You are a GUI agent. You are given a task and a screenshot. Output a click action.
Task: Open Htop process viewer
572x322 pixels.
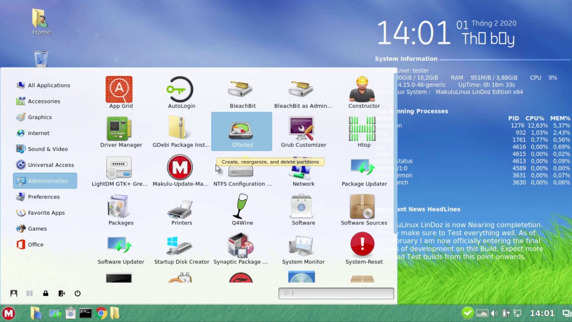point(364,131)
